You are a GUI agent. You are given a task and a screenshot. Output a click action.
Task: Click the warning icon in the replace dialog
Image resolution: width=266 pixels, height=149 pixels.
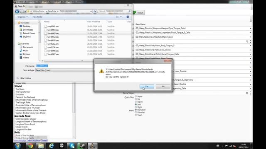point(101,71)
